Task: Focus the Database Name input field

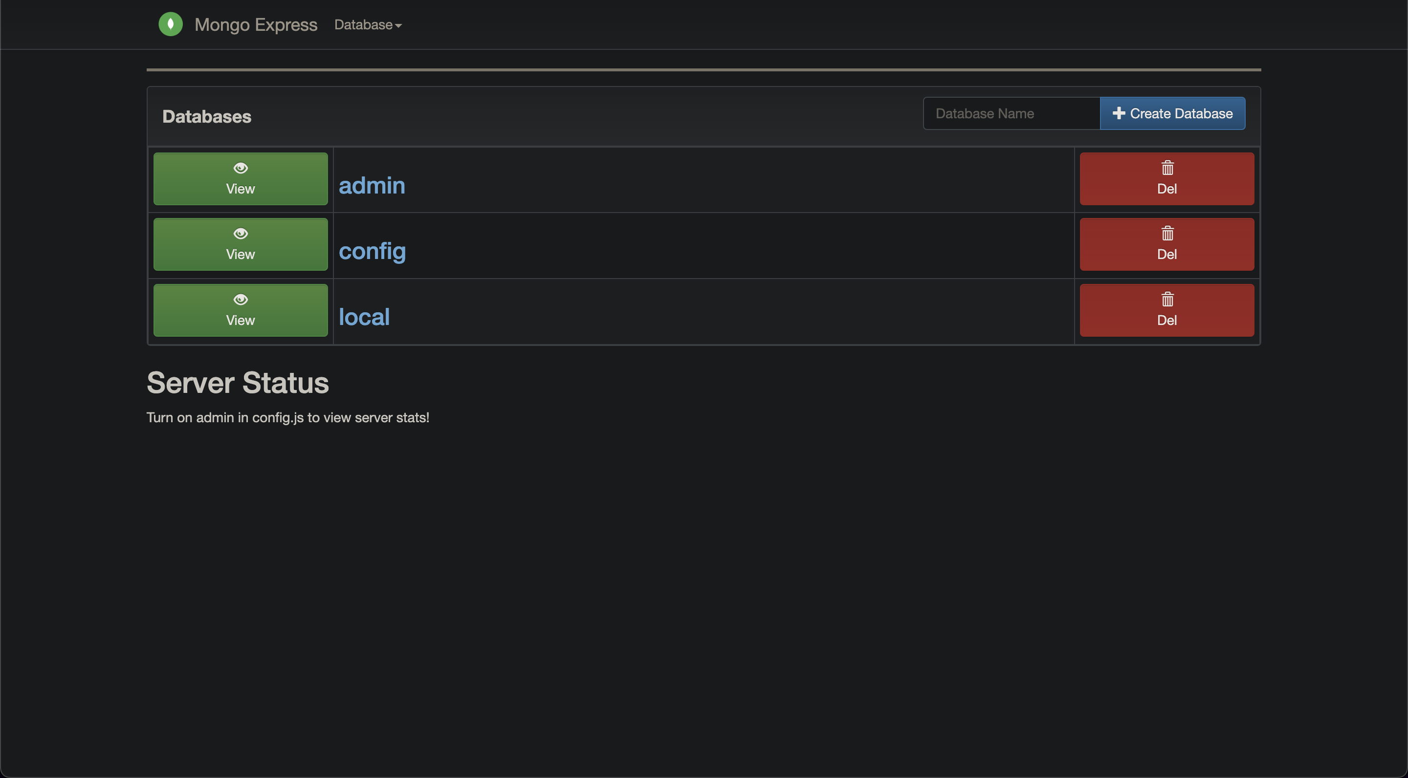Action: point(1011,114)
